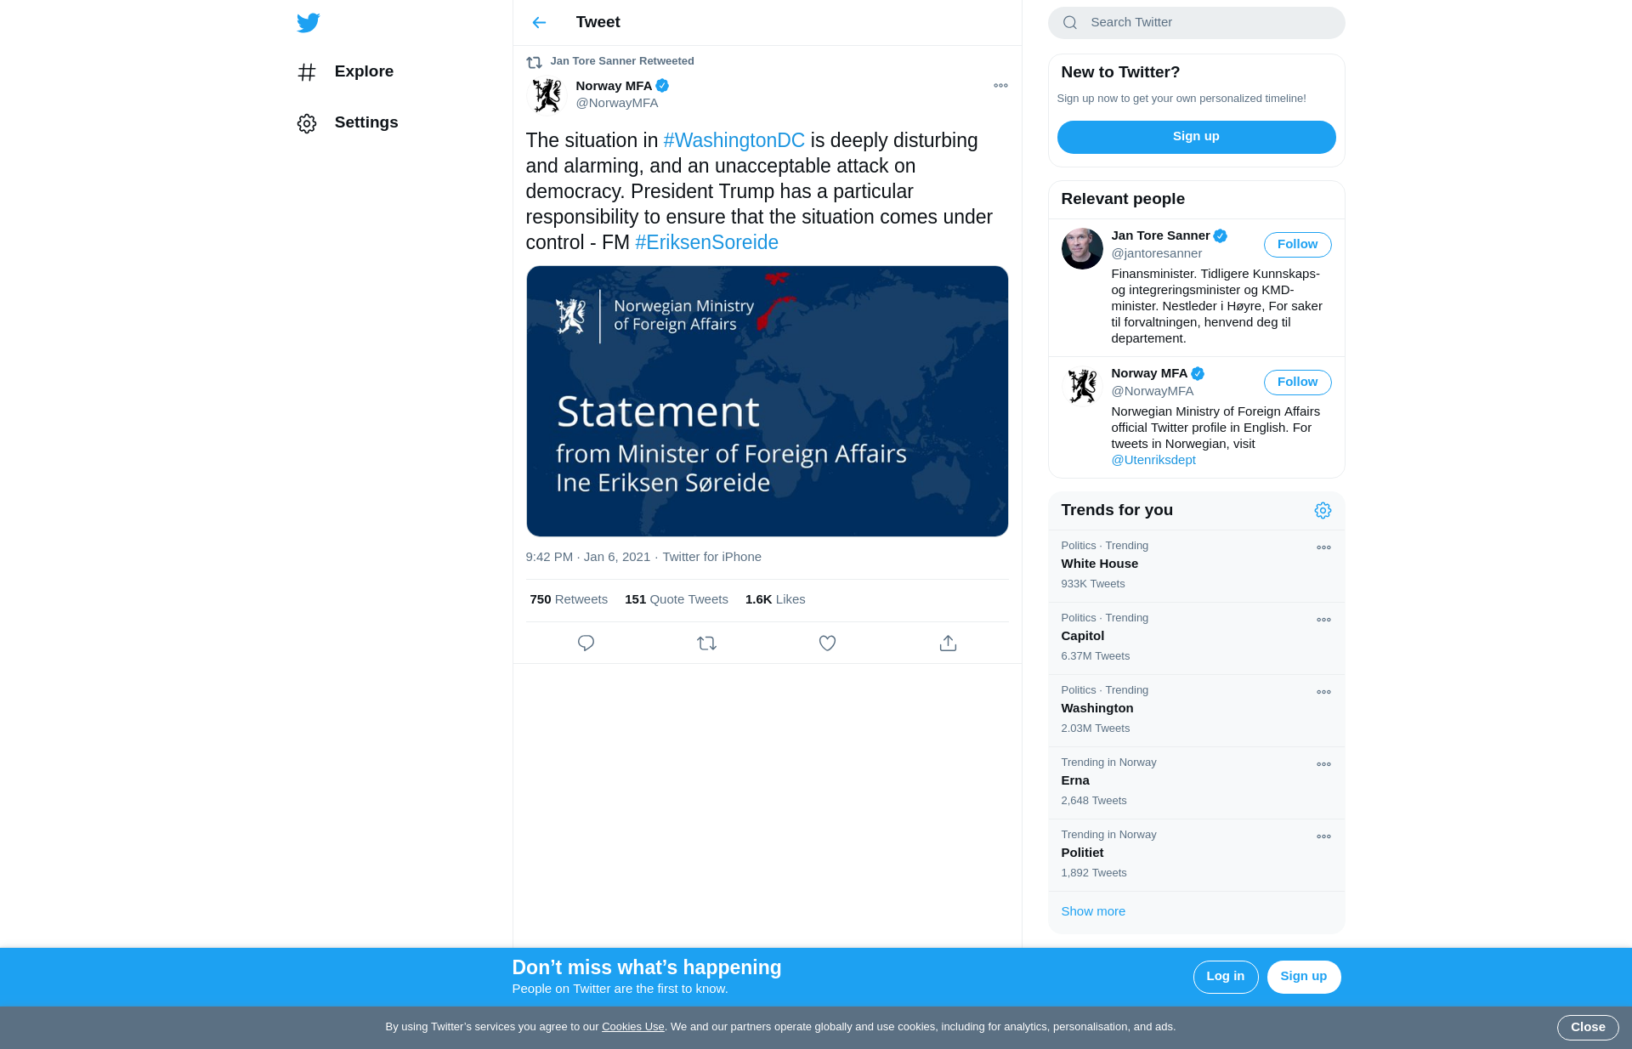Share the tweet using the share icon
1632x1049 pixels.
948,644
